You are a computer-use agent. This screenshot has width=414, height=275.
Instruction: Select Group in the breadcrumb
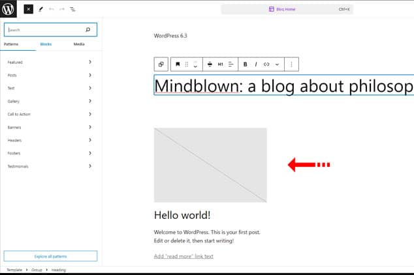37,270
